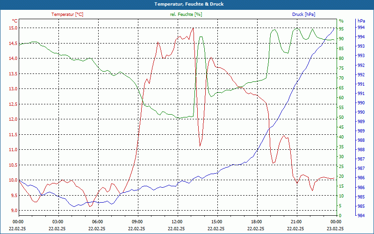Click the 18:00 time axis label

point(257,222)
